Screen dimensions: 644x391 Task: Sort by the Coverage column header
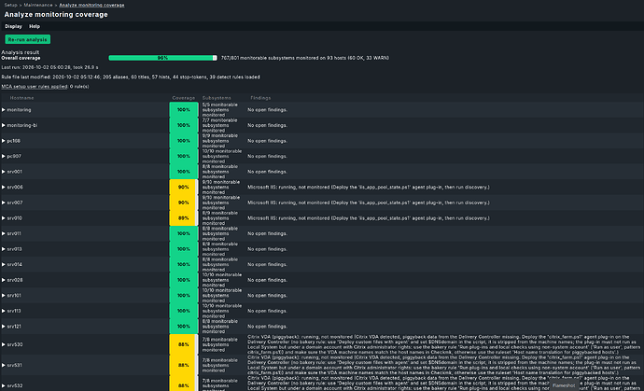(183, 98)
